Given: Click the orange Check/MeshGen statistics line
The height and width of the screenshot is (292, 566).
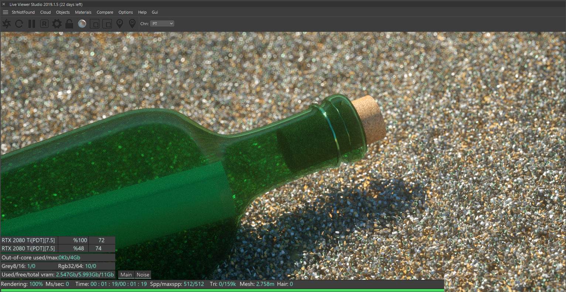Looking at the screenshot, I should click(82, 35).
